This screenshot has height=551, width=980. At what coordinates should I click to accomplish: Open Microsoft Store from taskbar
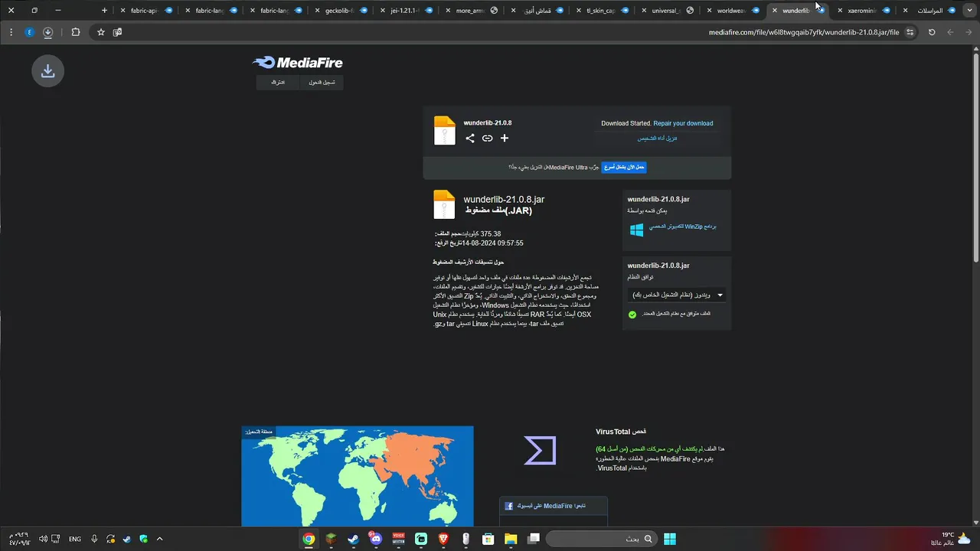(488, 539)
